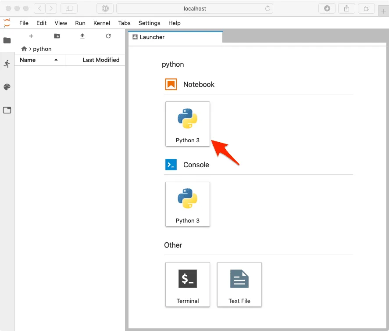The width and height of the screenshot is (389, 331).
Task: Click the browser back button
Action: [x=40, y=8]
